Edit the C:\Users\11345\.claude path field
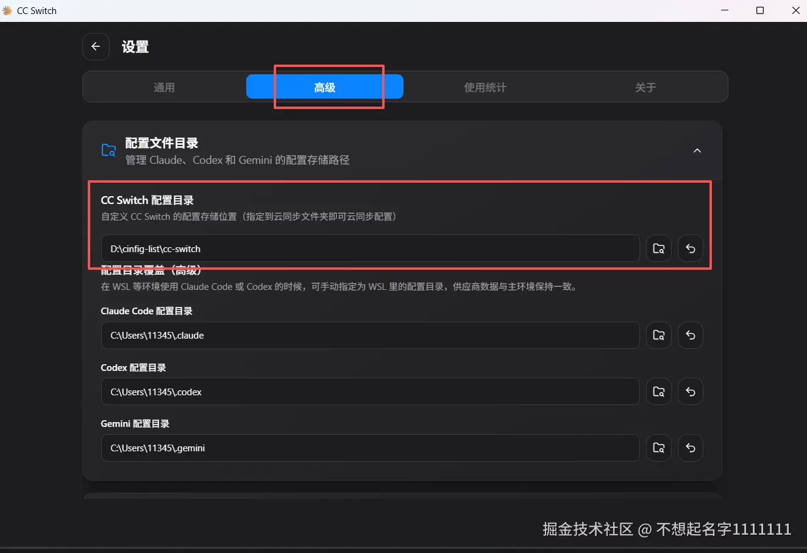The height and width of the screenshot is (553, 807). 370,335
